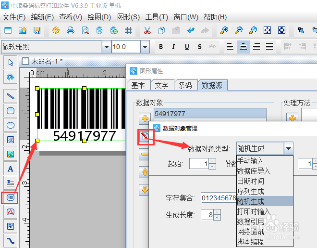
Task: Select the QR code tool
Action: [x=11, y=226]
